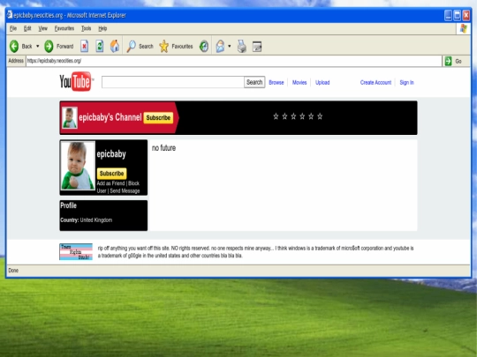
Task: Click the Create Account link
Action: coord(375,83)
